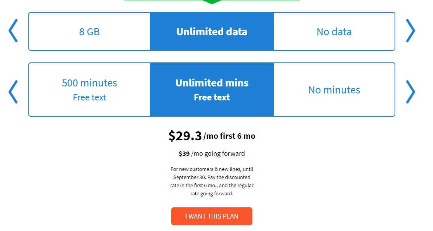The height and width of the screenshot is (231, 433).
Task: Advance minutes options with right chevron
Action: 410,91
